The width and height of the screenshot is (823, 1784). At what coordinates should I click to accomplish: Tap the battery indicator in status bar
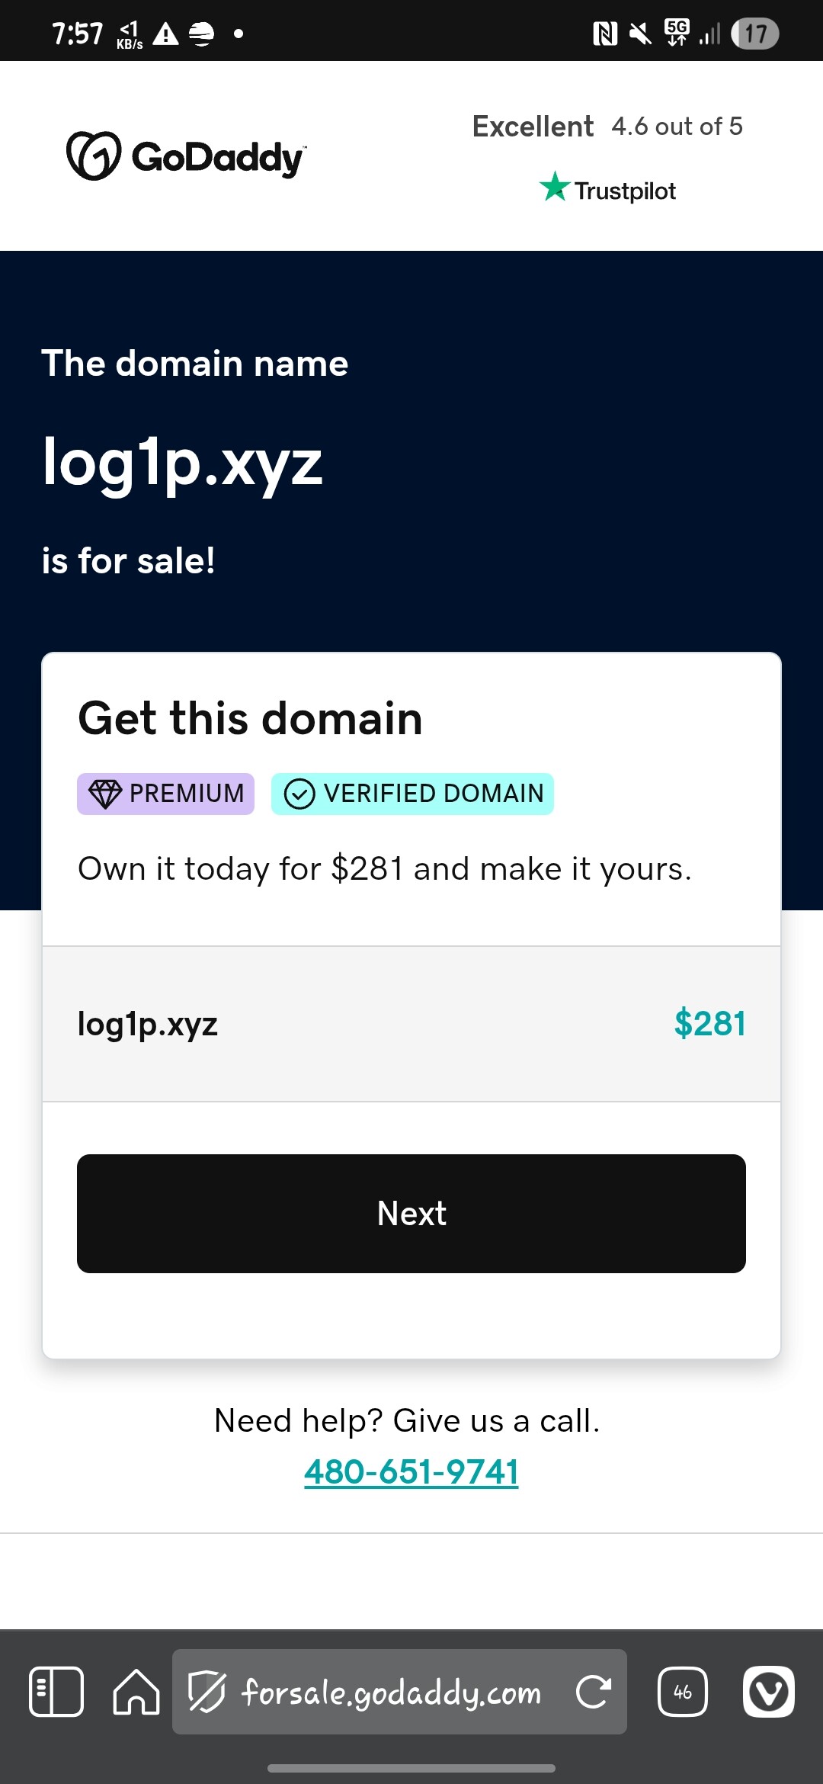tap(754, 34)
